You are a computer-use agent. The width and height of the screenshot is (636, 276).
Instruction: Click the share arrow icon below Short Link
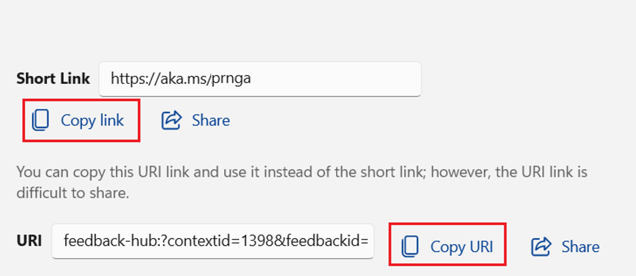pos(171,120)
